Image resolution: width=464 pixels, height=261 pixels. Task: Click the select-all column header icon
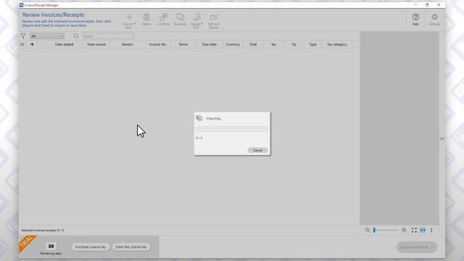22,44
